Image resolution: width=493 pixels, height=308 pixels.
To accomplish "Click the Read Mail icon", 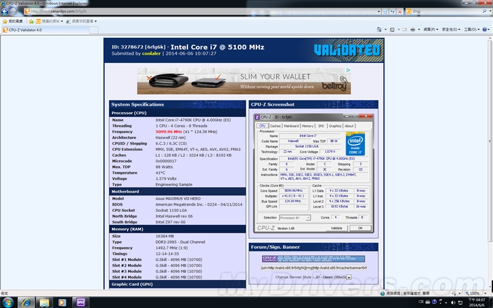I will tap(405, 30).
